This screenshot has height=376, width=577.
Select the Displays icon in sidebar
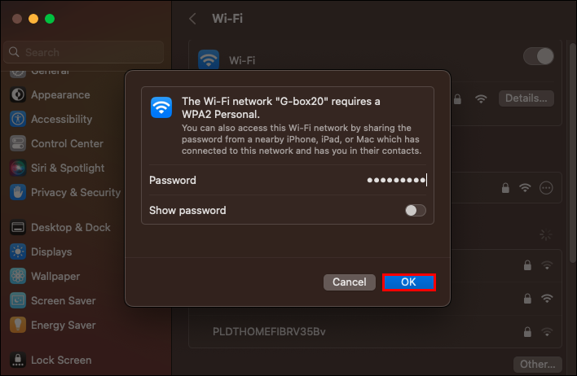click(18, 251)
